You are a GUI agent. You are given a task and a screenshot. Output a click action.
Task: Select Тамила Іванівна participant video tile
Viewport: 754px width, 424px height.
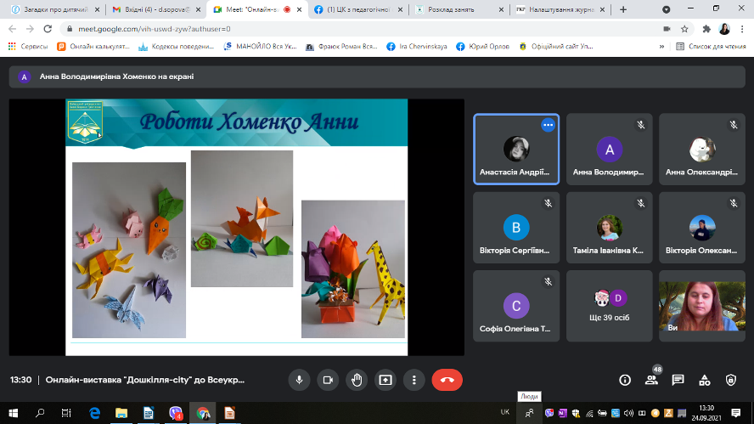point(609,227)
